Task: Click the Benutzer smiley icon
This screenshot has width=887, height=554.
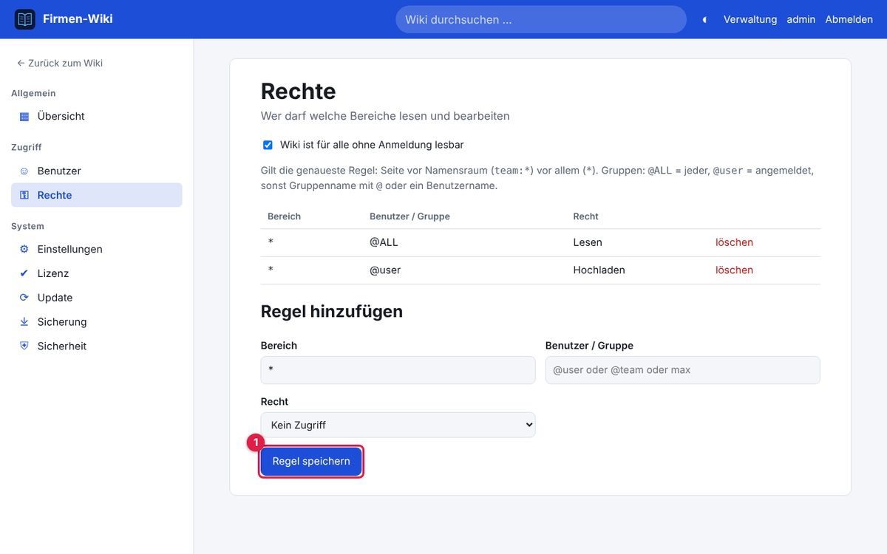Action: pyautogui.click(x=24, y=171)
